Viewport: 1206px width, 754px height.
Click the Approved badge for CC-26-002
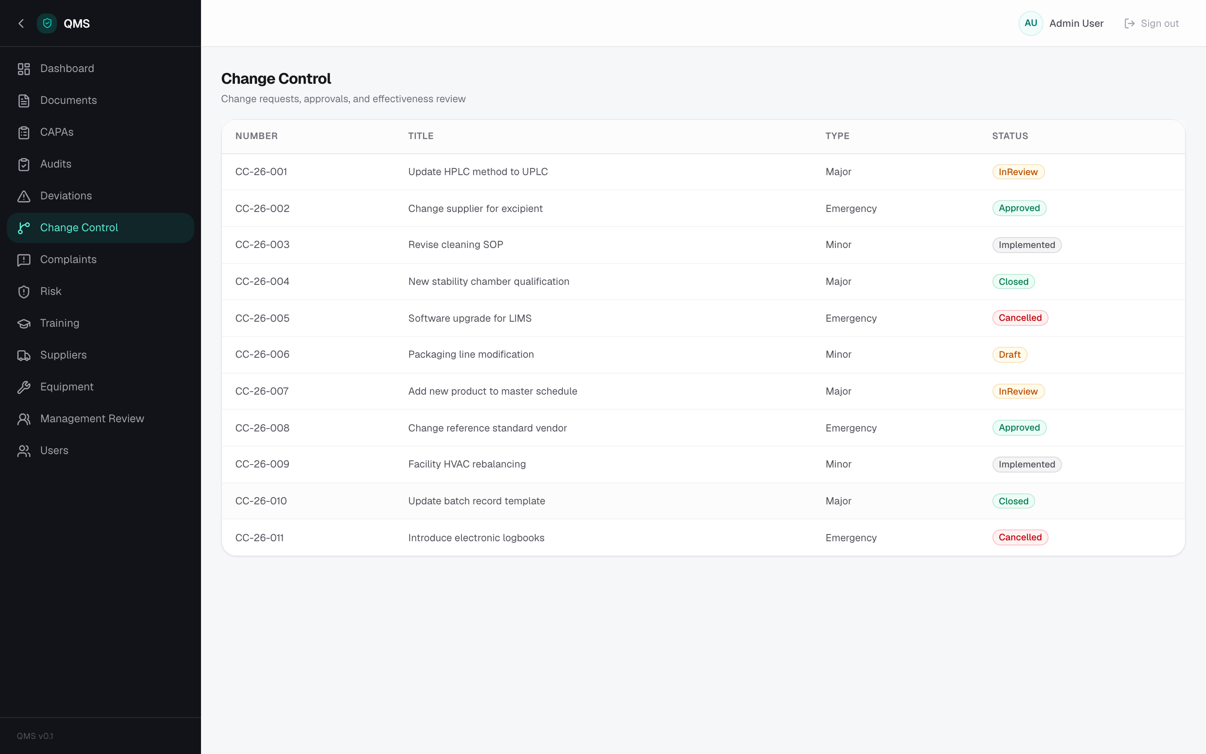(x=1019, y=209)
